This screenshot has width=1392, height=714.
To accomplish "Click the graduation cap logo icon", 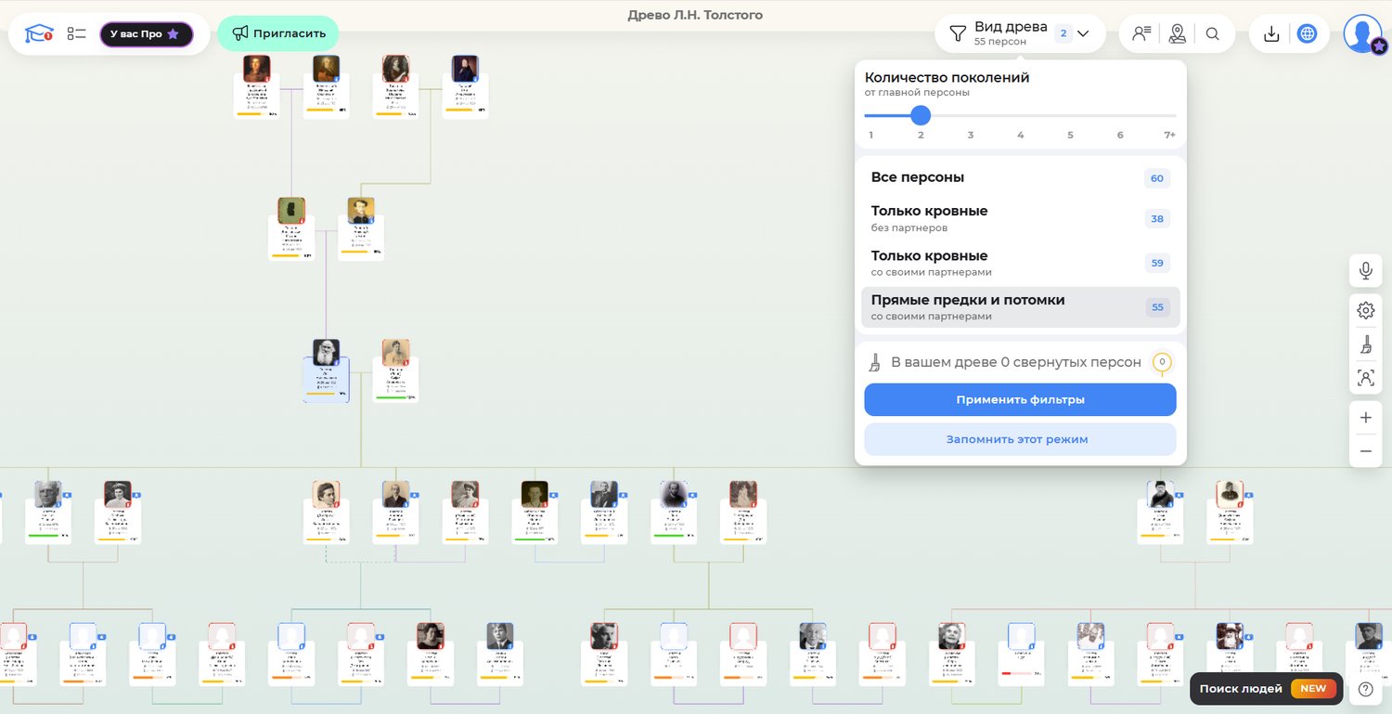I will [x=39, y=34].
